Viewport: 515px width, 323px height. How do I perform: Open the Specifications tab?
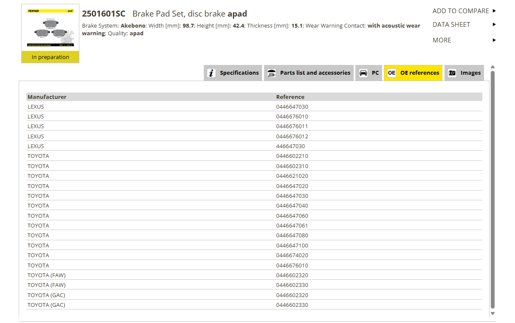point(233,73)
